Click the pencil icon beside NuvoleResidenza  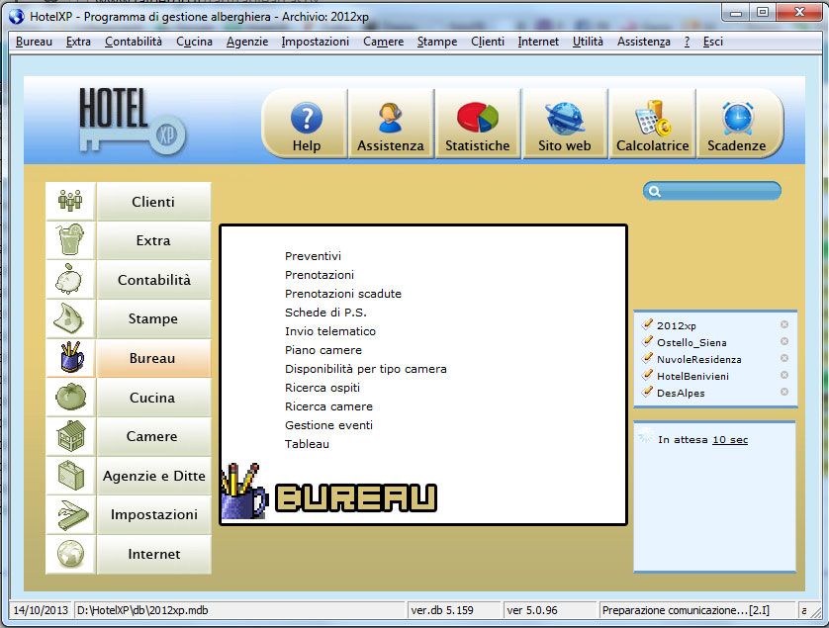click(647, 358)
